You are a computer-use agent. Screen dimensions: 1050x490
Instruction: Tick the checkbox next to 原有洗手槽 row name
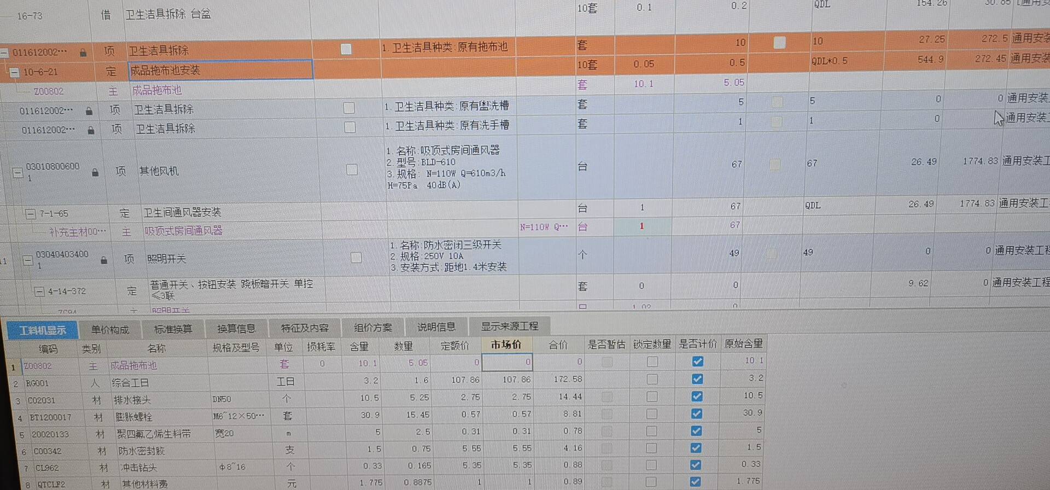[x=350, y=127]
